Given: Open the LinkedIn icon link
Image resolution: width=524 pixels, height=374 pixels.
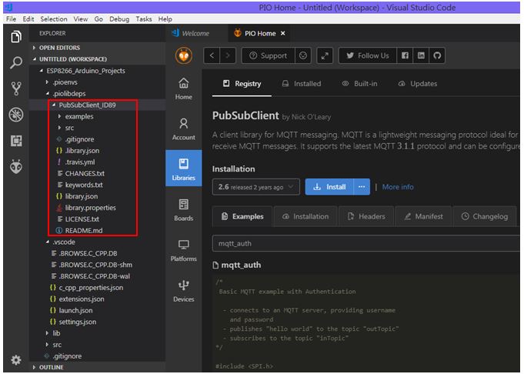Looking at the screenshot, I should tap(421, 55).
